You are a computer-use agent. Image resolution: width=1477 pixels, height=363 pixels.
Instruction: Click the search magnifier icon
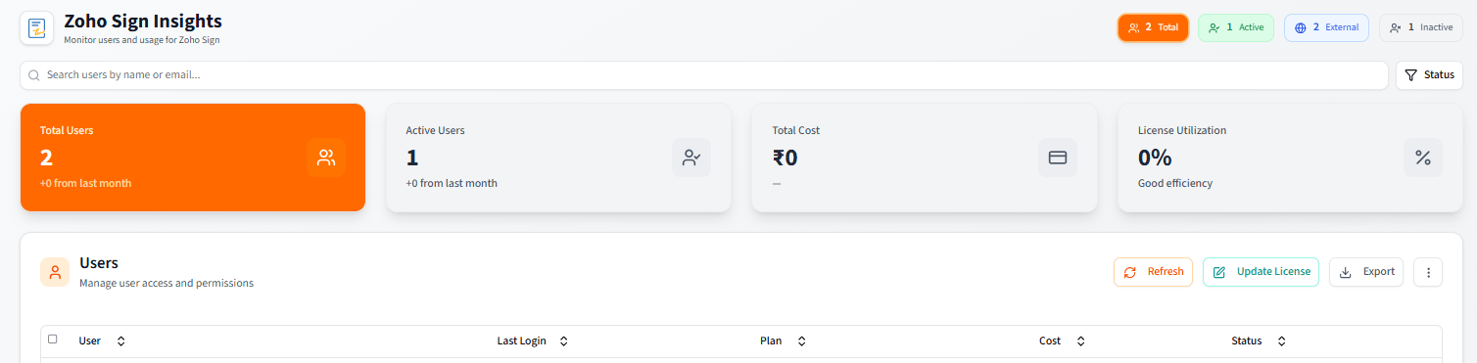(34, 75)
